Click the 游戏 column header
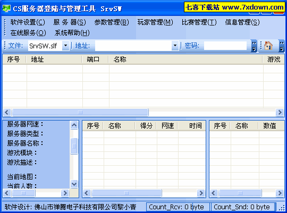 point(274,59)
